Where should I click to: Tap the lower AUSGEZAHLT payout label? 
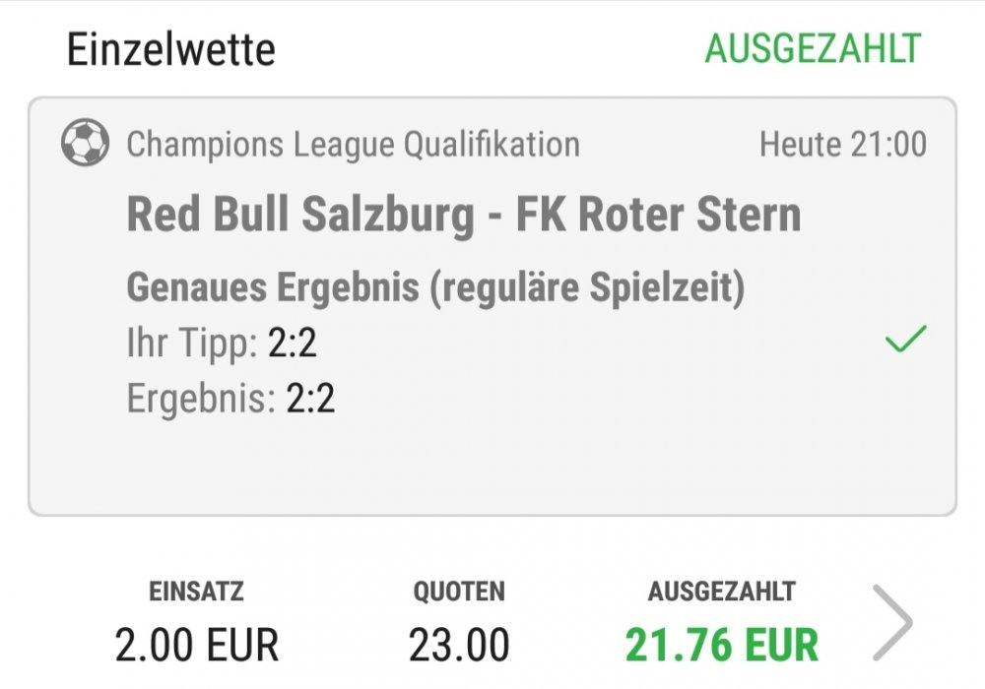[x=722, y=592]
